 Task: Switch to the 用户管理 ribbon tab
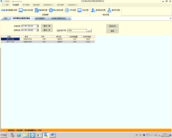[x=26, y=5]
